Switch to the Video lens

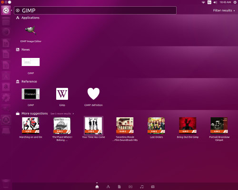click(130, 187)
